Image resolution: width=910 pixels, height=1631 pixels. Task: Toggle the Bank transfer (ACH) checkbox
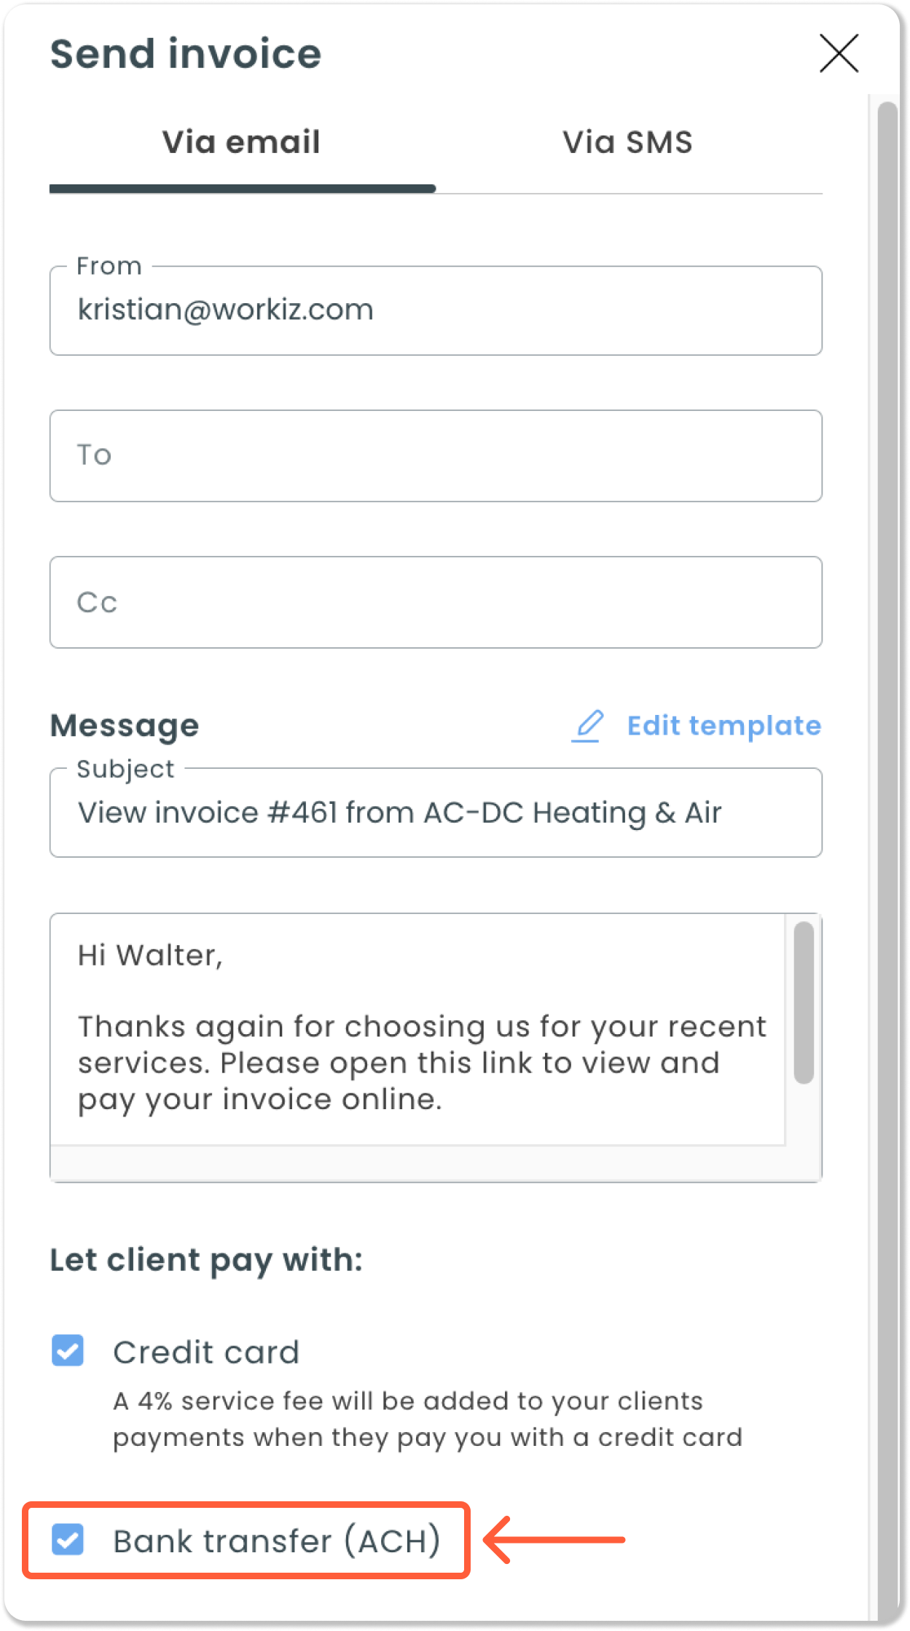tap(68, 1540)
